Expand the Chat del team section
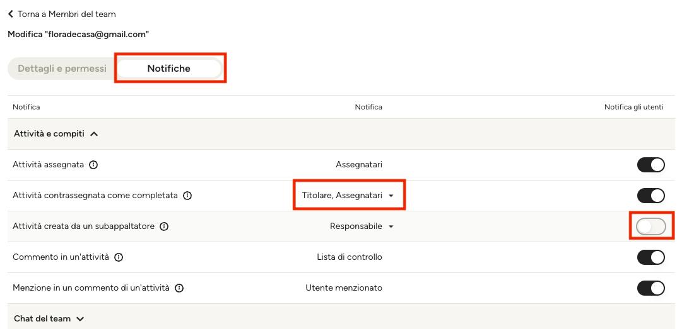The width and height of the screenshot is (682, 329). click(49, 318)
